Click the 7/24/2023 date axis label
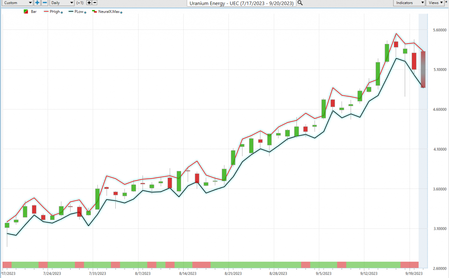 pos(52,274)
